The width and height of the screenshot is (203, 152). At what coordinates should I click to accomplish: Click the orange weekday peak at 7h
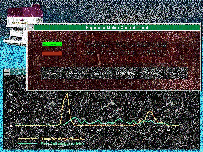click(x=67, y=94)
